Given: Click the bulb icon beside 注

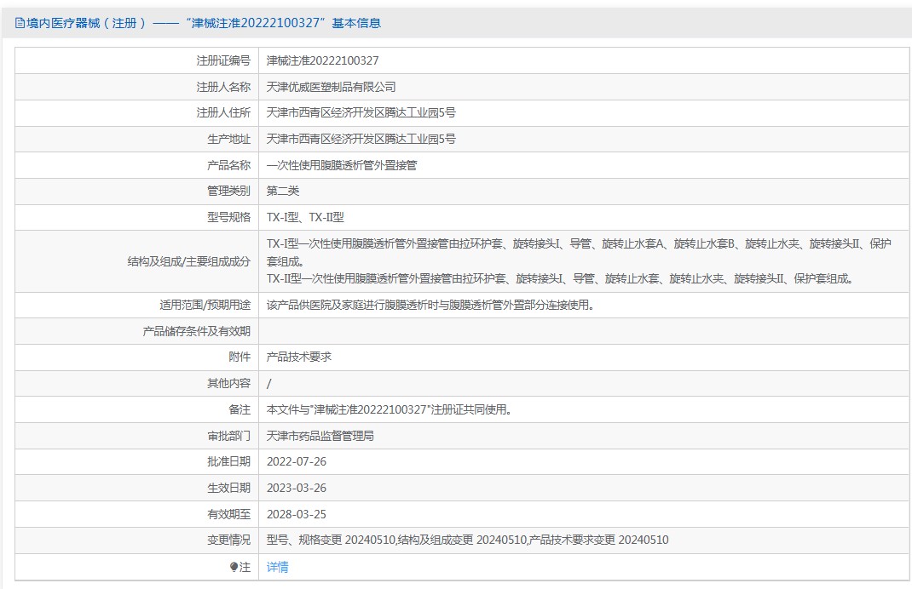Looking at the screenshot, I should 234,567.
